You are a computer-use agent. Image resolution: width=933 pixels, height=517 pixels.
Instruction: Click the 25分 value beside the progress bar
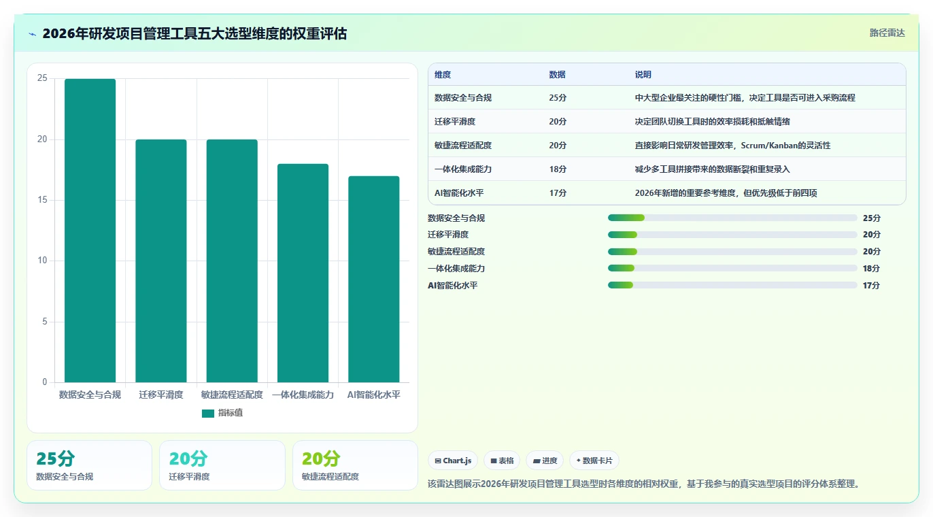tap(871, 218)
